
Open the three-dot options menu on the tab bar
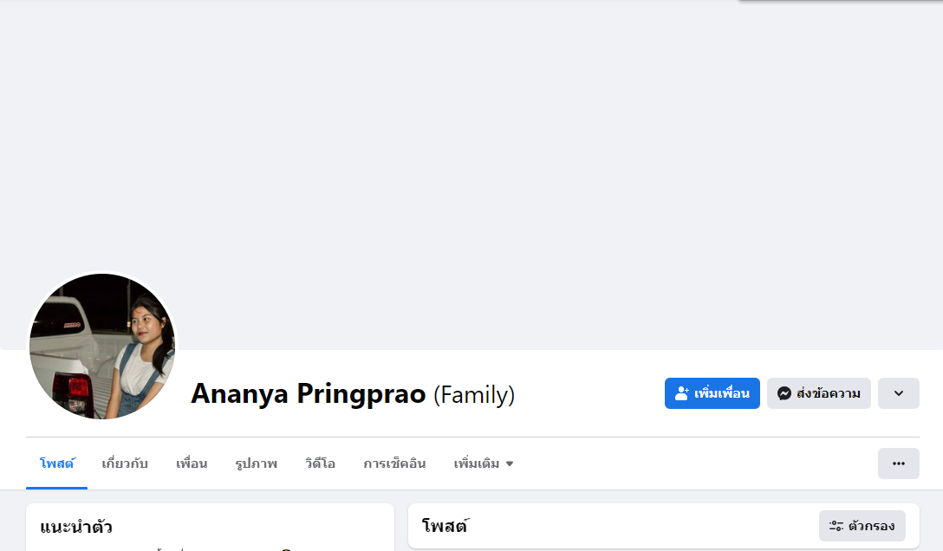click(898, 463)
